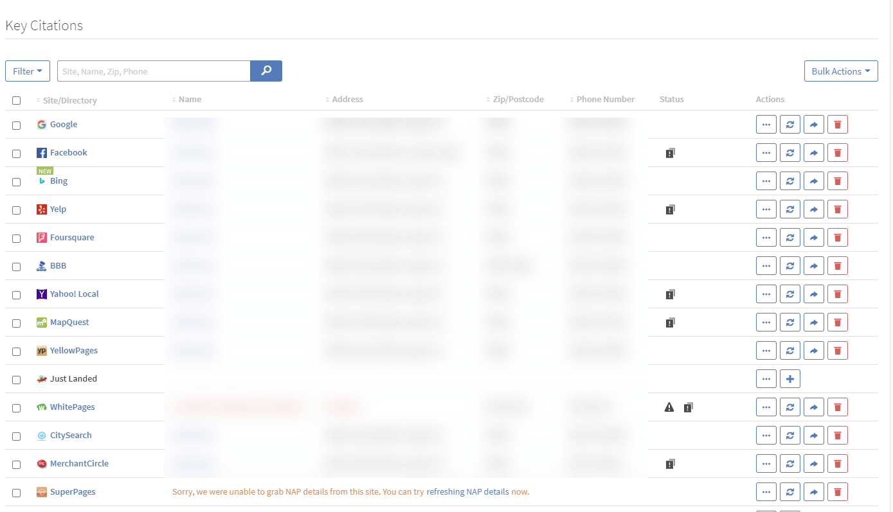Add Just Landed citation with plus icon
This screenshot has width=893, height=512.
(x=789, y=379)
